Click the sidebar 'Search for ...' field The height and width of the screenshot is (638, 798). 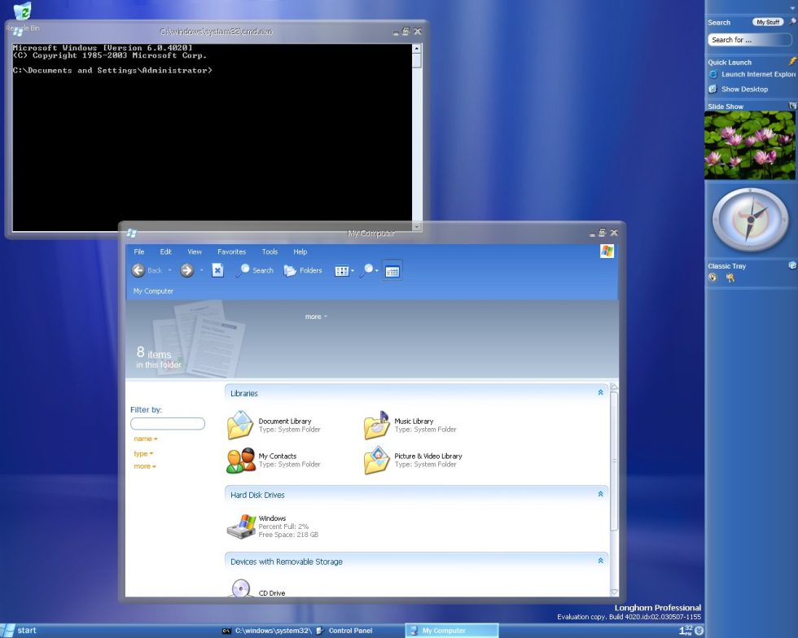[749, 40]
